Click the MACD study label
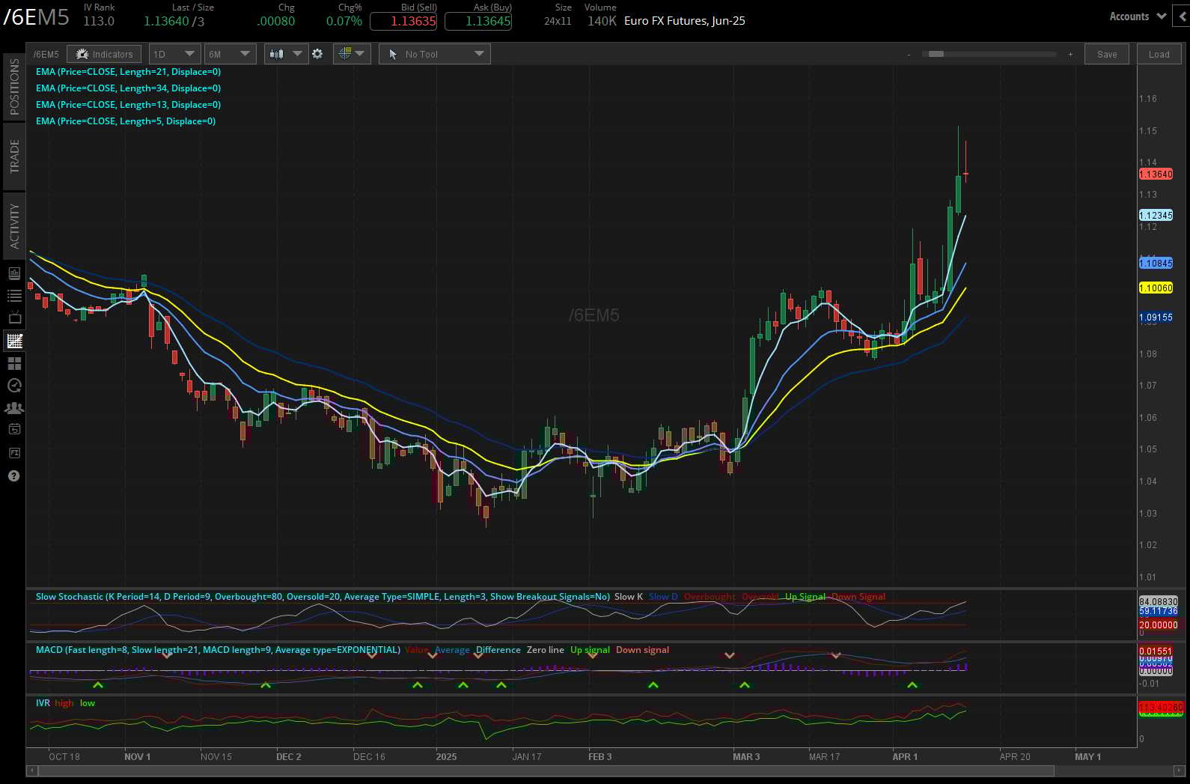Viewport: 1190px width, 784px height. coord(218,650)
